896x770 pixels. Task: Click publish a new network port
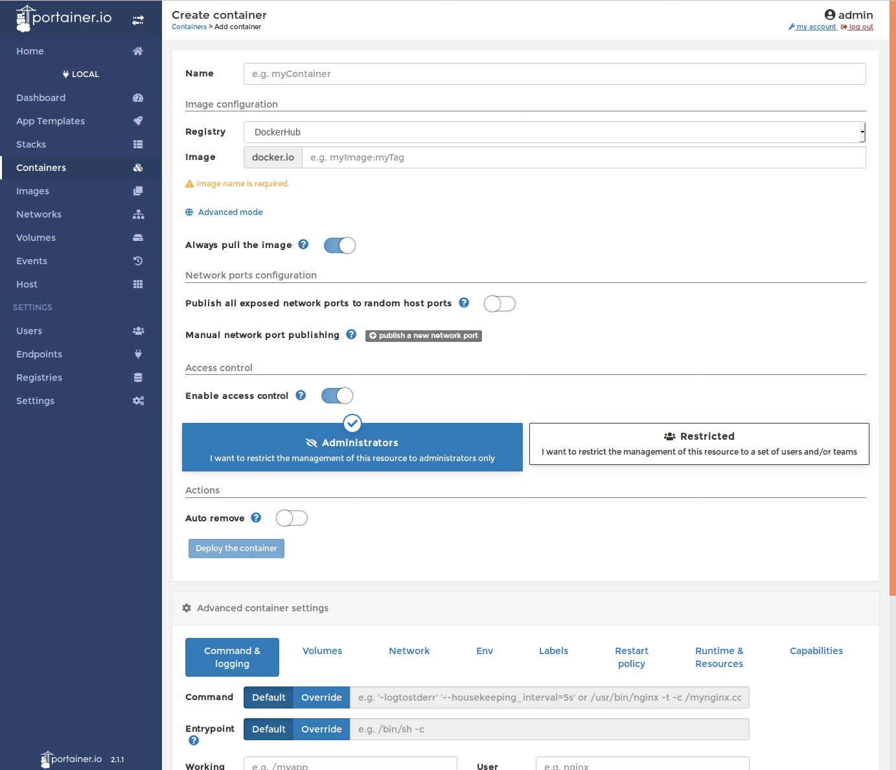click(423, 335)
